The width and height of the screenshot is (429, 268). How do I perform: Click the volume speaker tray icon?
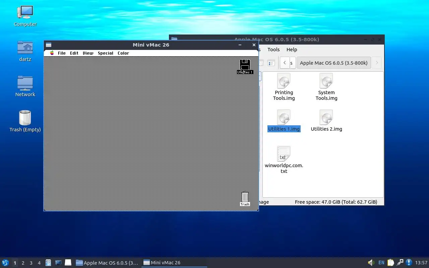pos(371,263)
